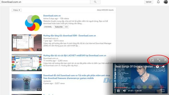Click the uploader name under the IDM video
The image size is (169, 95).
(x=51, y=38)
